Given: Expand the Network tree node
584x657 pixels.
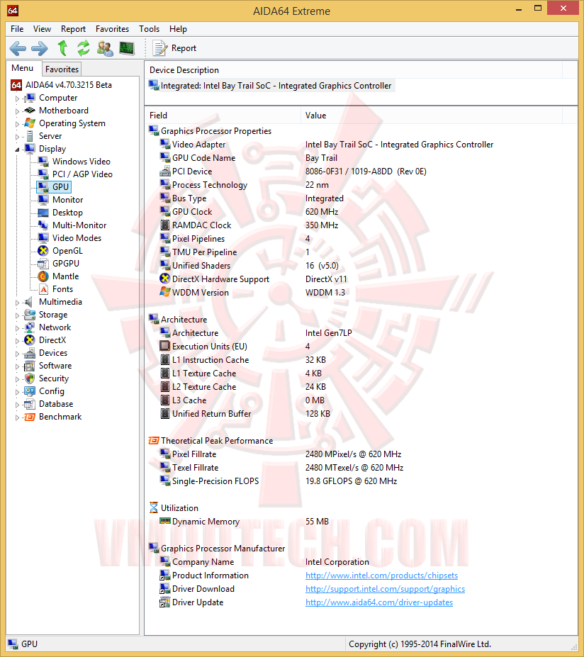Looking at the screenshot, I should point(17,328).
